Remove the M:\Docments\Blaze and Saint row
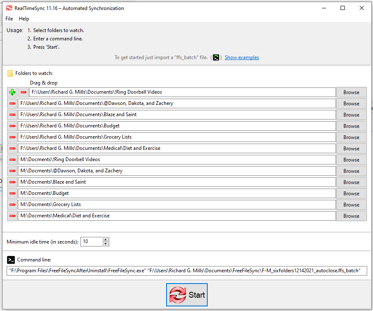Viewport: 373px width, 311px height. (12, 182)
